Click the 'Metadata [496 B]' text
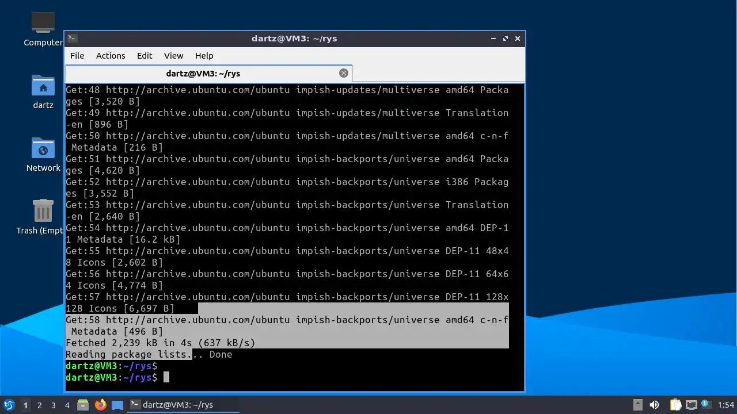The height and width of the screenshot is (414, 737). click(x=117, y=331)
